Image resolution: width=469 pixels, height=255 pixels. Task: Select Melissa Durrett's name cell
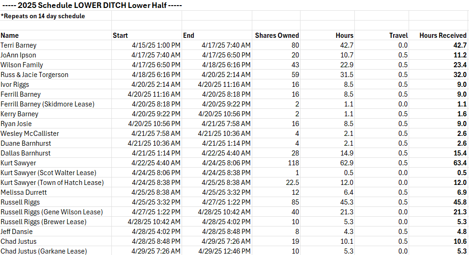click(x=56, y=192)
